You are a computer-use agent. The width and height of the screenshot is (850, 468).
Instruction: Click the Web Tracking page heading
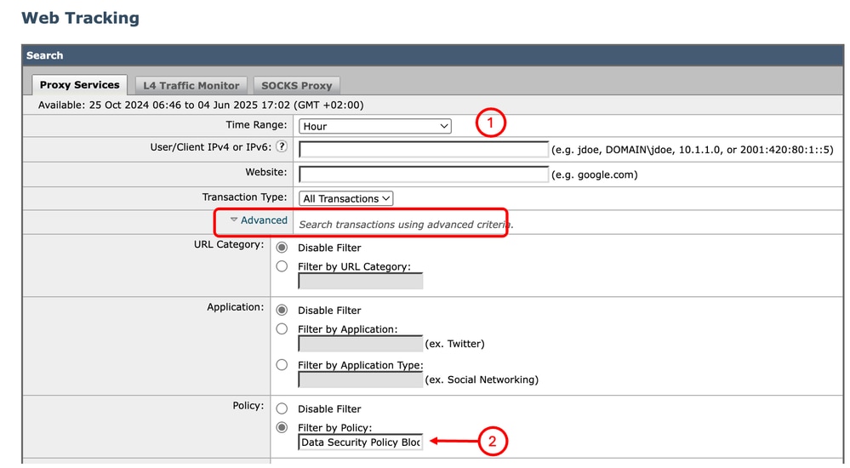80,18
